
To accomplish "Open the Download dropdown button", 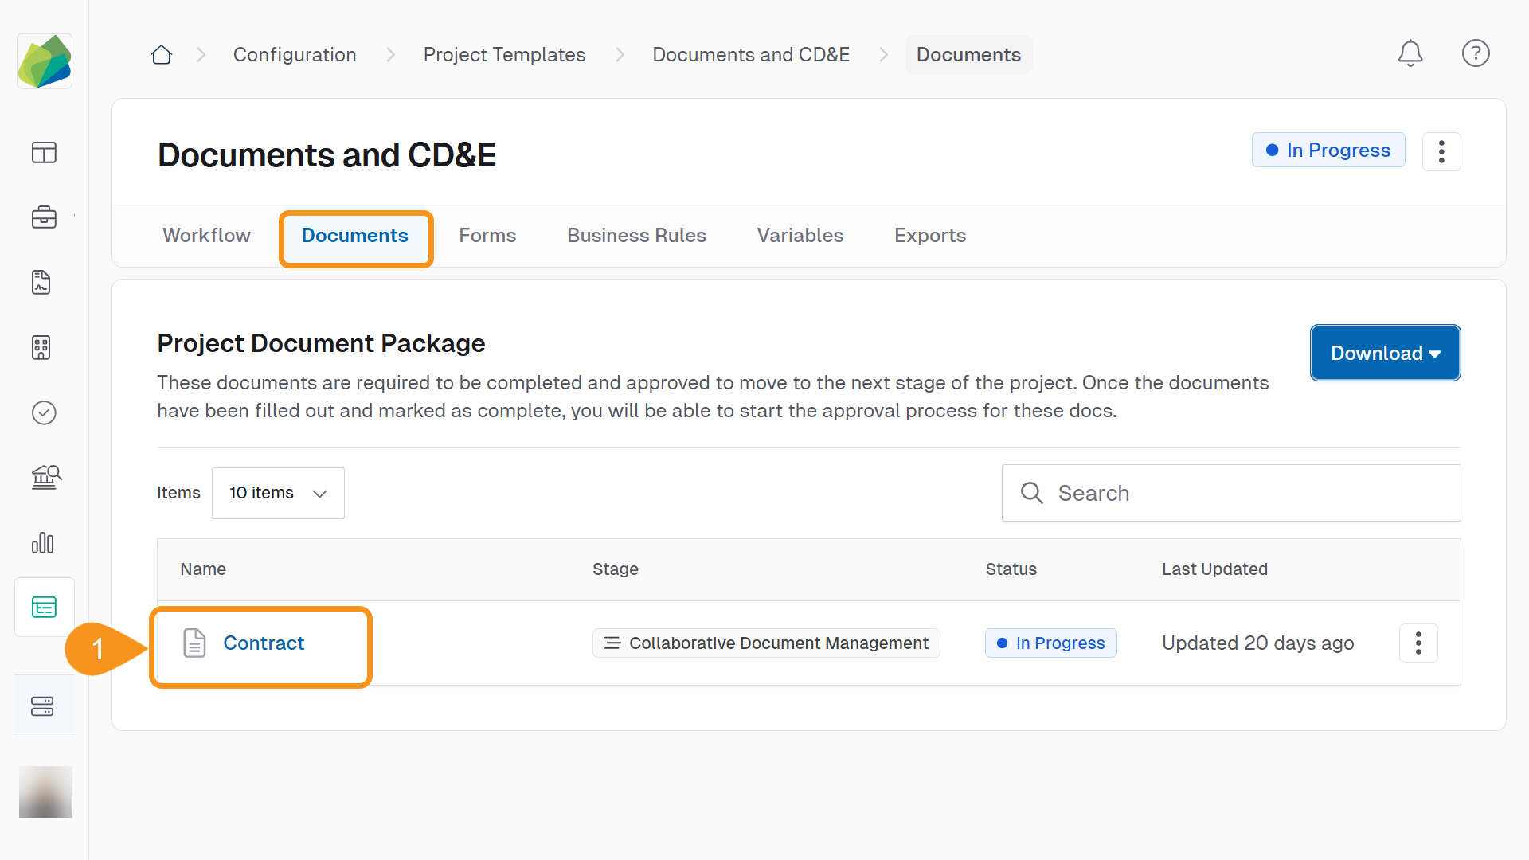I will [x=1385, y=353].
